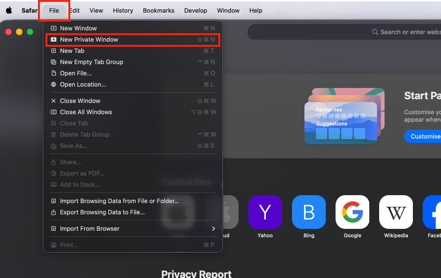Select Open Location from File menu
Screen dimensions: 441x278
pyautogui.click(x=83, y=84)
